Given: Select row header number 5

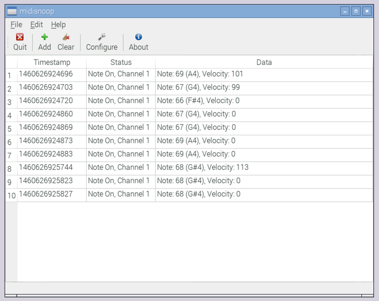Looking at the screenshot, I should pyautogui.click(x=11, y=128).
